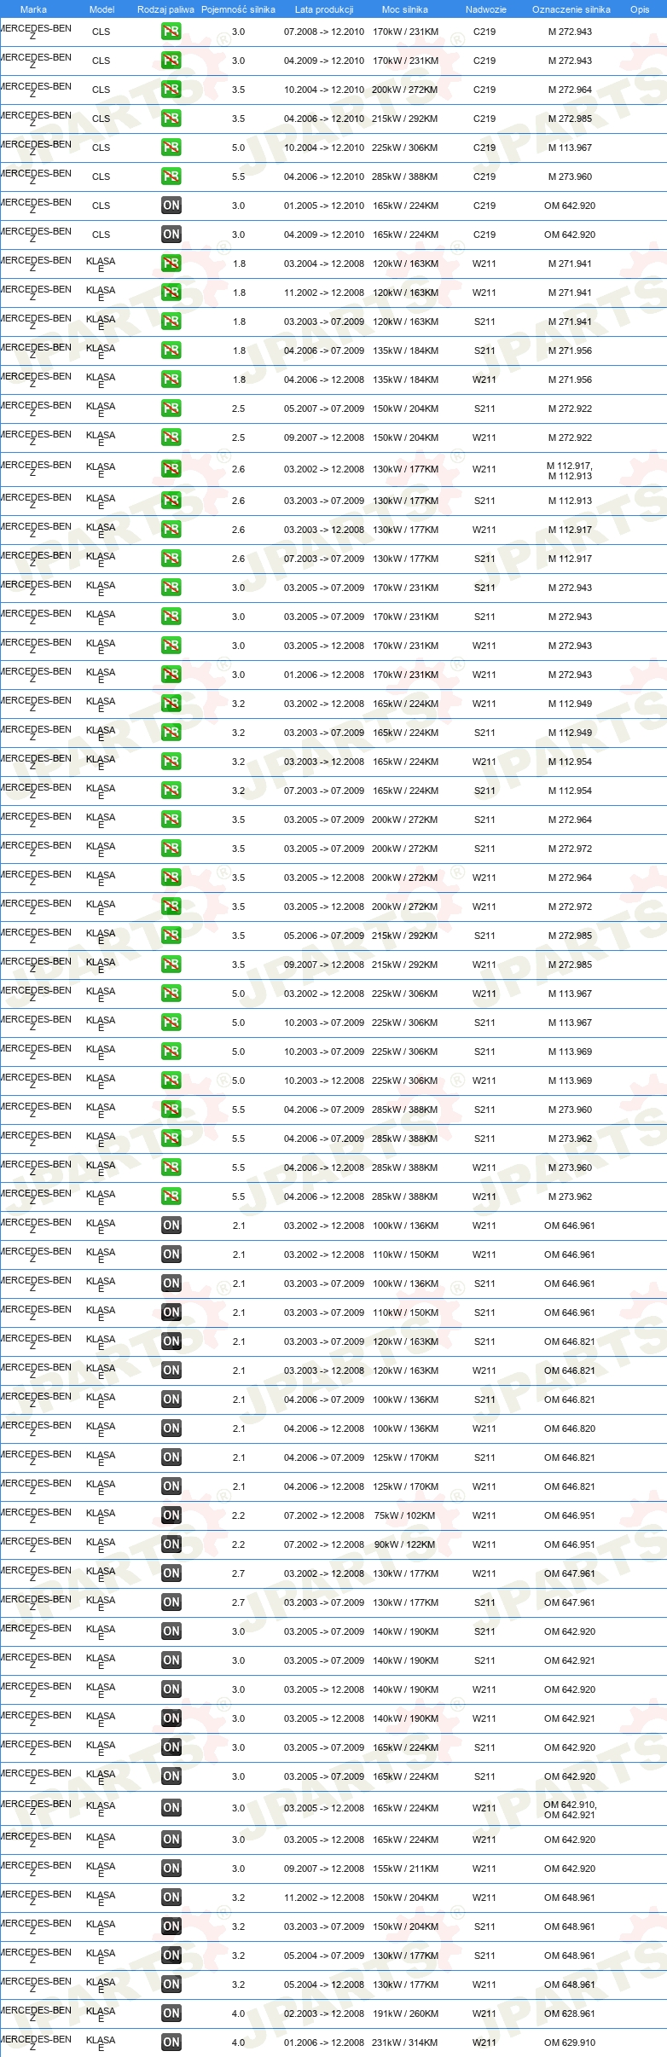Select CLS engine code M 273.960
The height and width of the screenshot is (2057, 667).
(570, 177)
